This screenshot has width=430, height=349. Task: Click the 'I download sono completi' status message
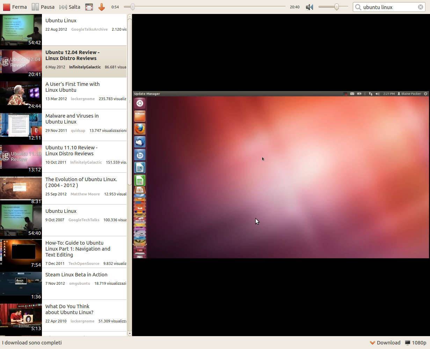point(32,343)
